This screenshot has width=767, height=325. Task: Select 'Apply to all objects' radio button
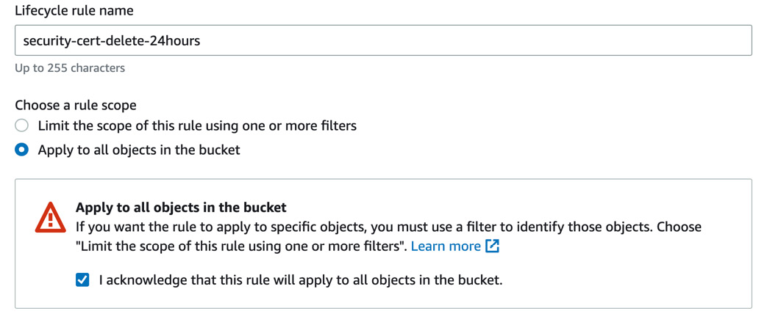click(21, 150)
